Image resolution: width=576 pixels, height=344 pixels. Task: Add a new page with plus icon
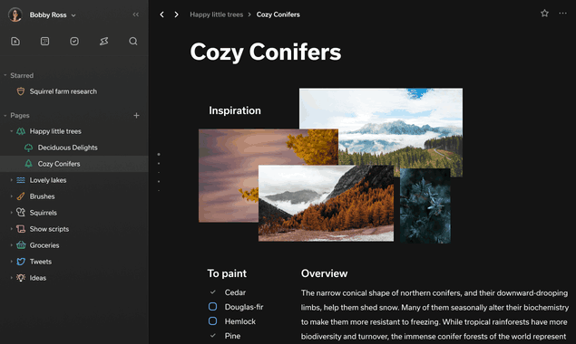click(x=136, y=116)
